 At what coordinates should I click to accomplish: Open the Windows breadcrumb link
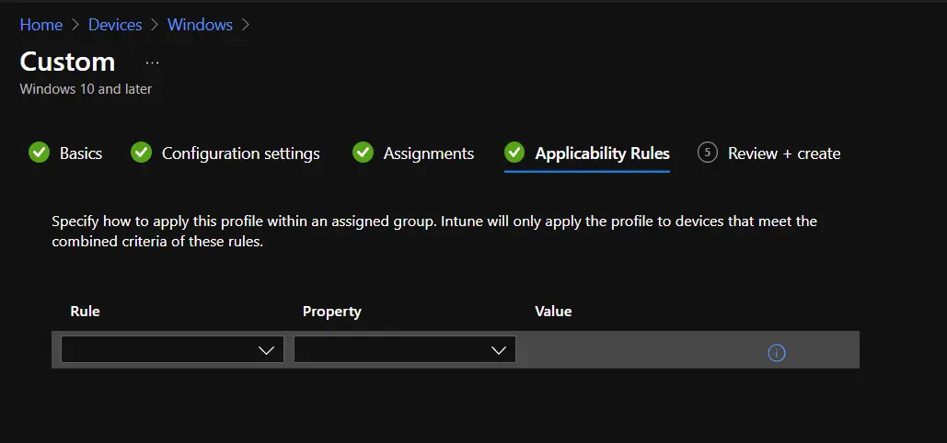[200, 25]
